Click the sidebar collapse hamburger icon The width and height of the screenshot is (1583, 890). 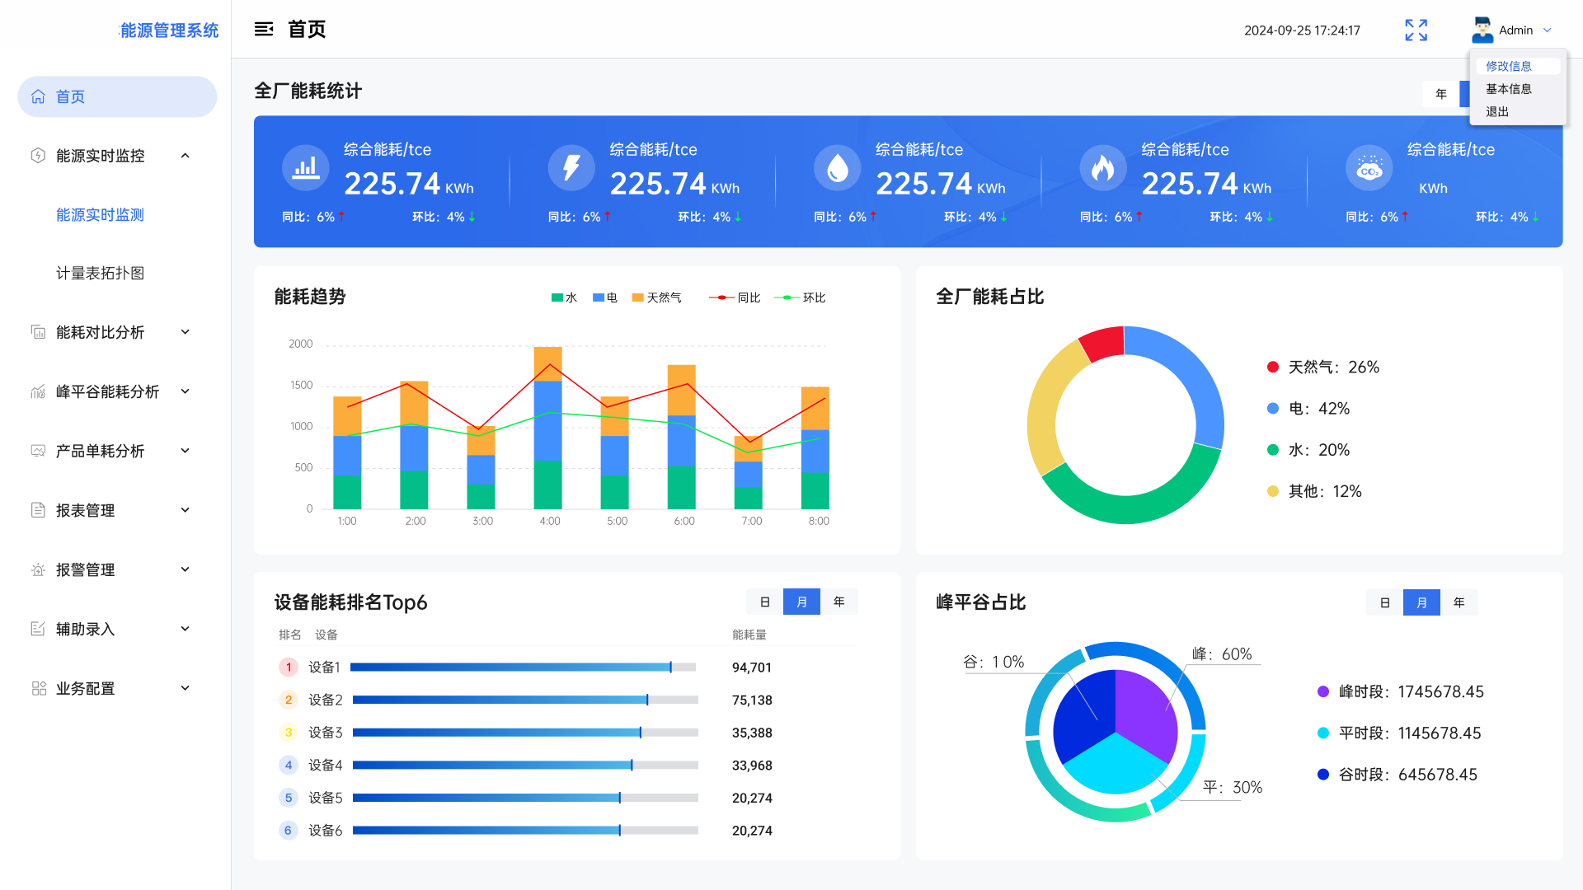point(263,30)
